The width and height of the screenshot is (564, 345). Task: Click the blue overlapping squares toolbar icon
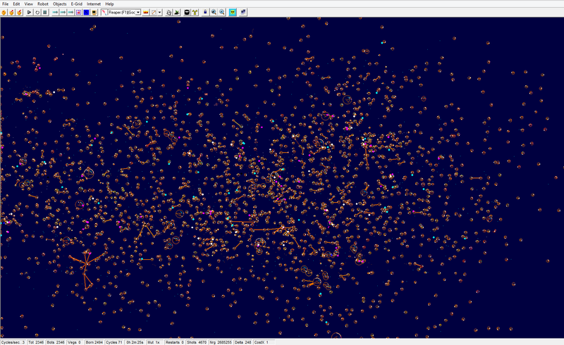[243, 12]
